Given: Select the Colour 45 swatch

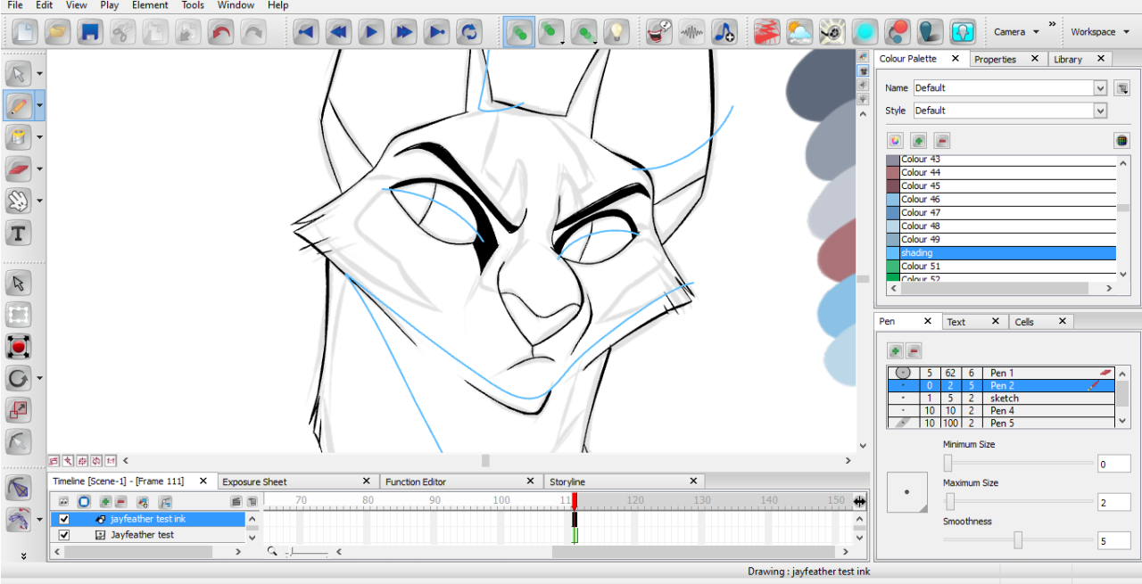Looking at the screenshot, I should coord(1000,185).
